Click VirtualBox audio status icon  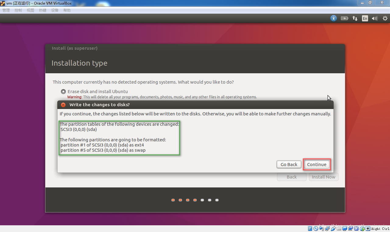click(321, 228)
